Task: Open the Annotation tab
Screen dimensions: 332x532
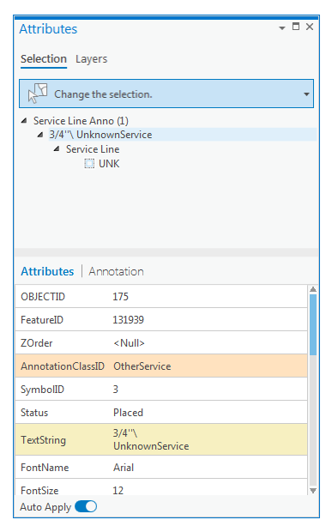Action: (x=116, y=271)
